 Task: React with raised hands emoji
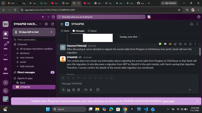(x=170, y=44)
